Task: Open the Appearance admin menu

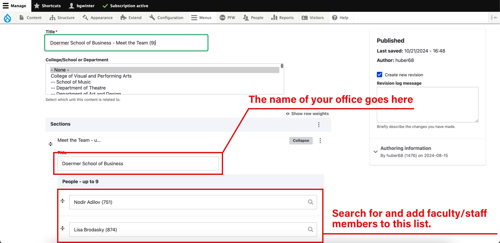Action: coord(98,18)
